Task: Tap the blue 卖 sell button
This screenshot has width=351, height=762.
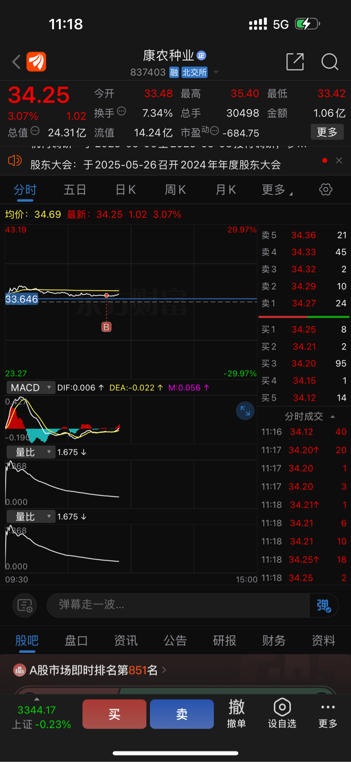Action: click(x=182, y=714)
